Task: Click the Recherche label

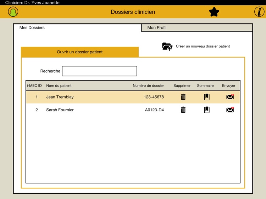Action: click(50, 71)
